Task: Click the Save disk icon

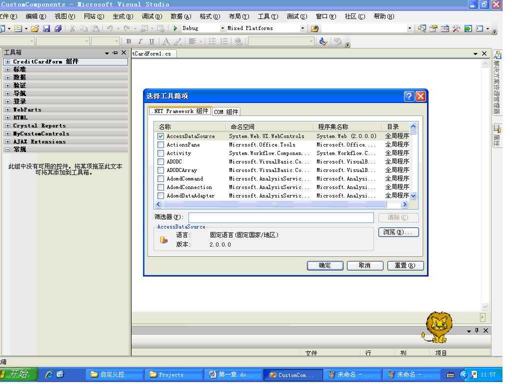Action: coord(46,28)
